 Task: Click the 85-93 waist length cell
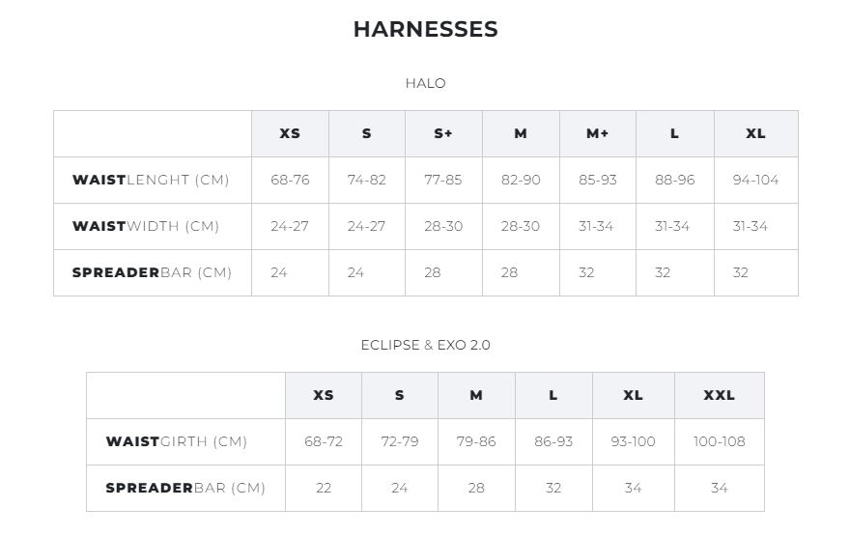(x=597, y=180)
